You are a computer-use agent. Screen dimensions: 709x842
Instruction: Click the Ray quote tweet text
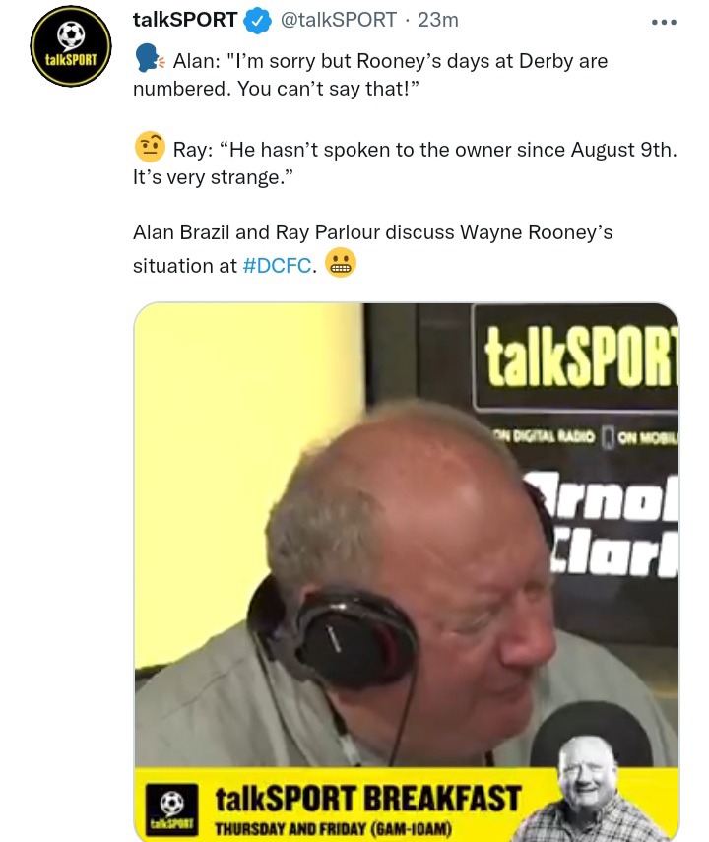click(x=406, y=163)
